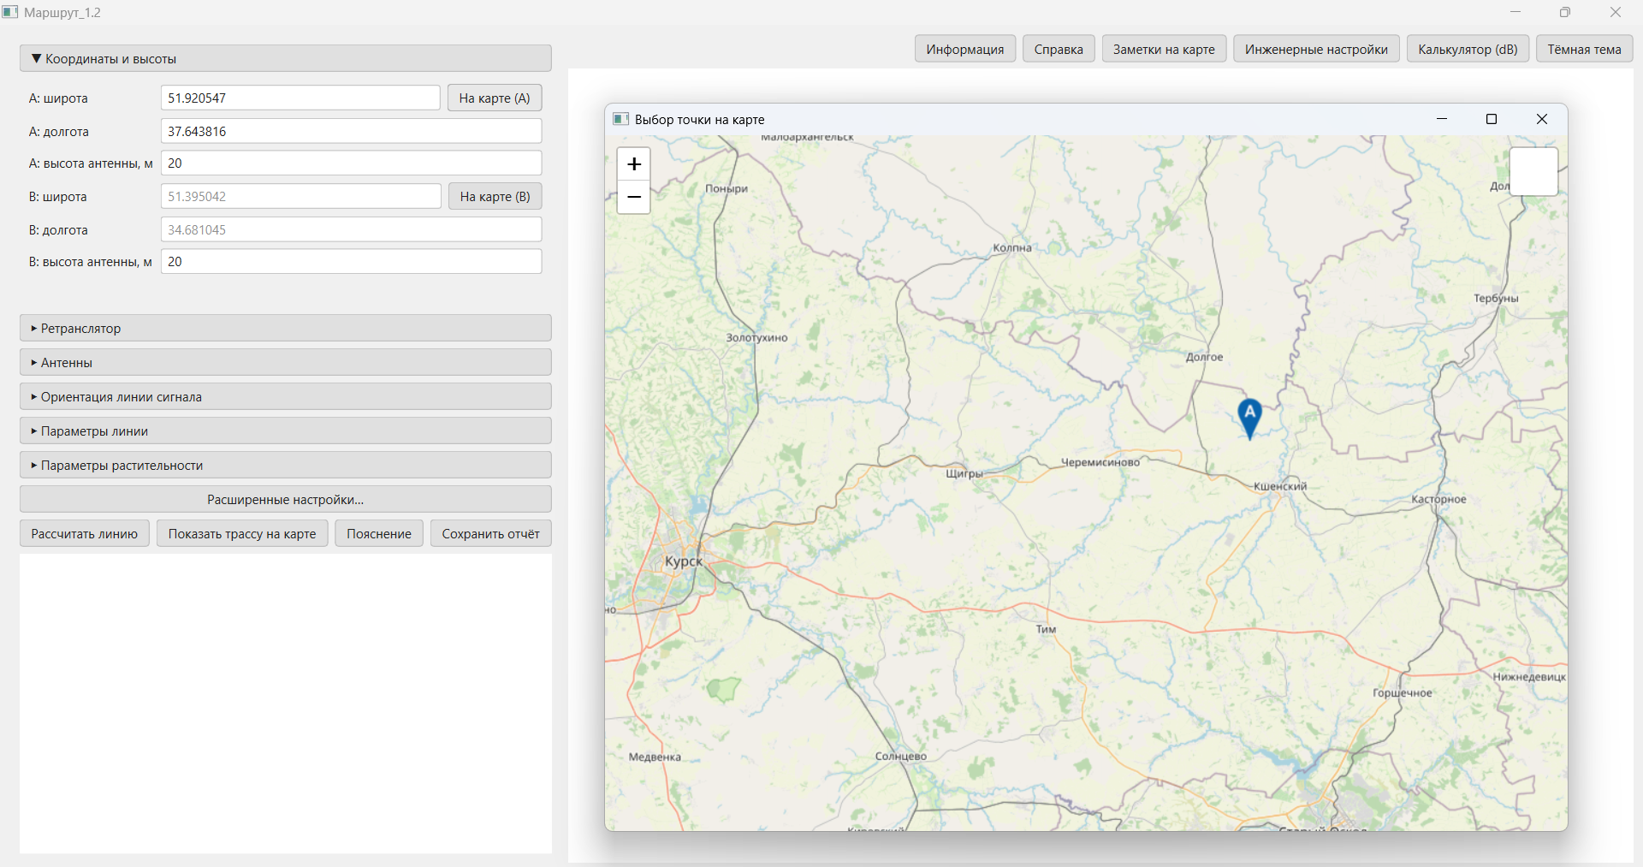Open the Справка help button

1058,50
